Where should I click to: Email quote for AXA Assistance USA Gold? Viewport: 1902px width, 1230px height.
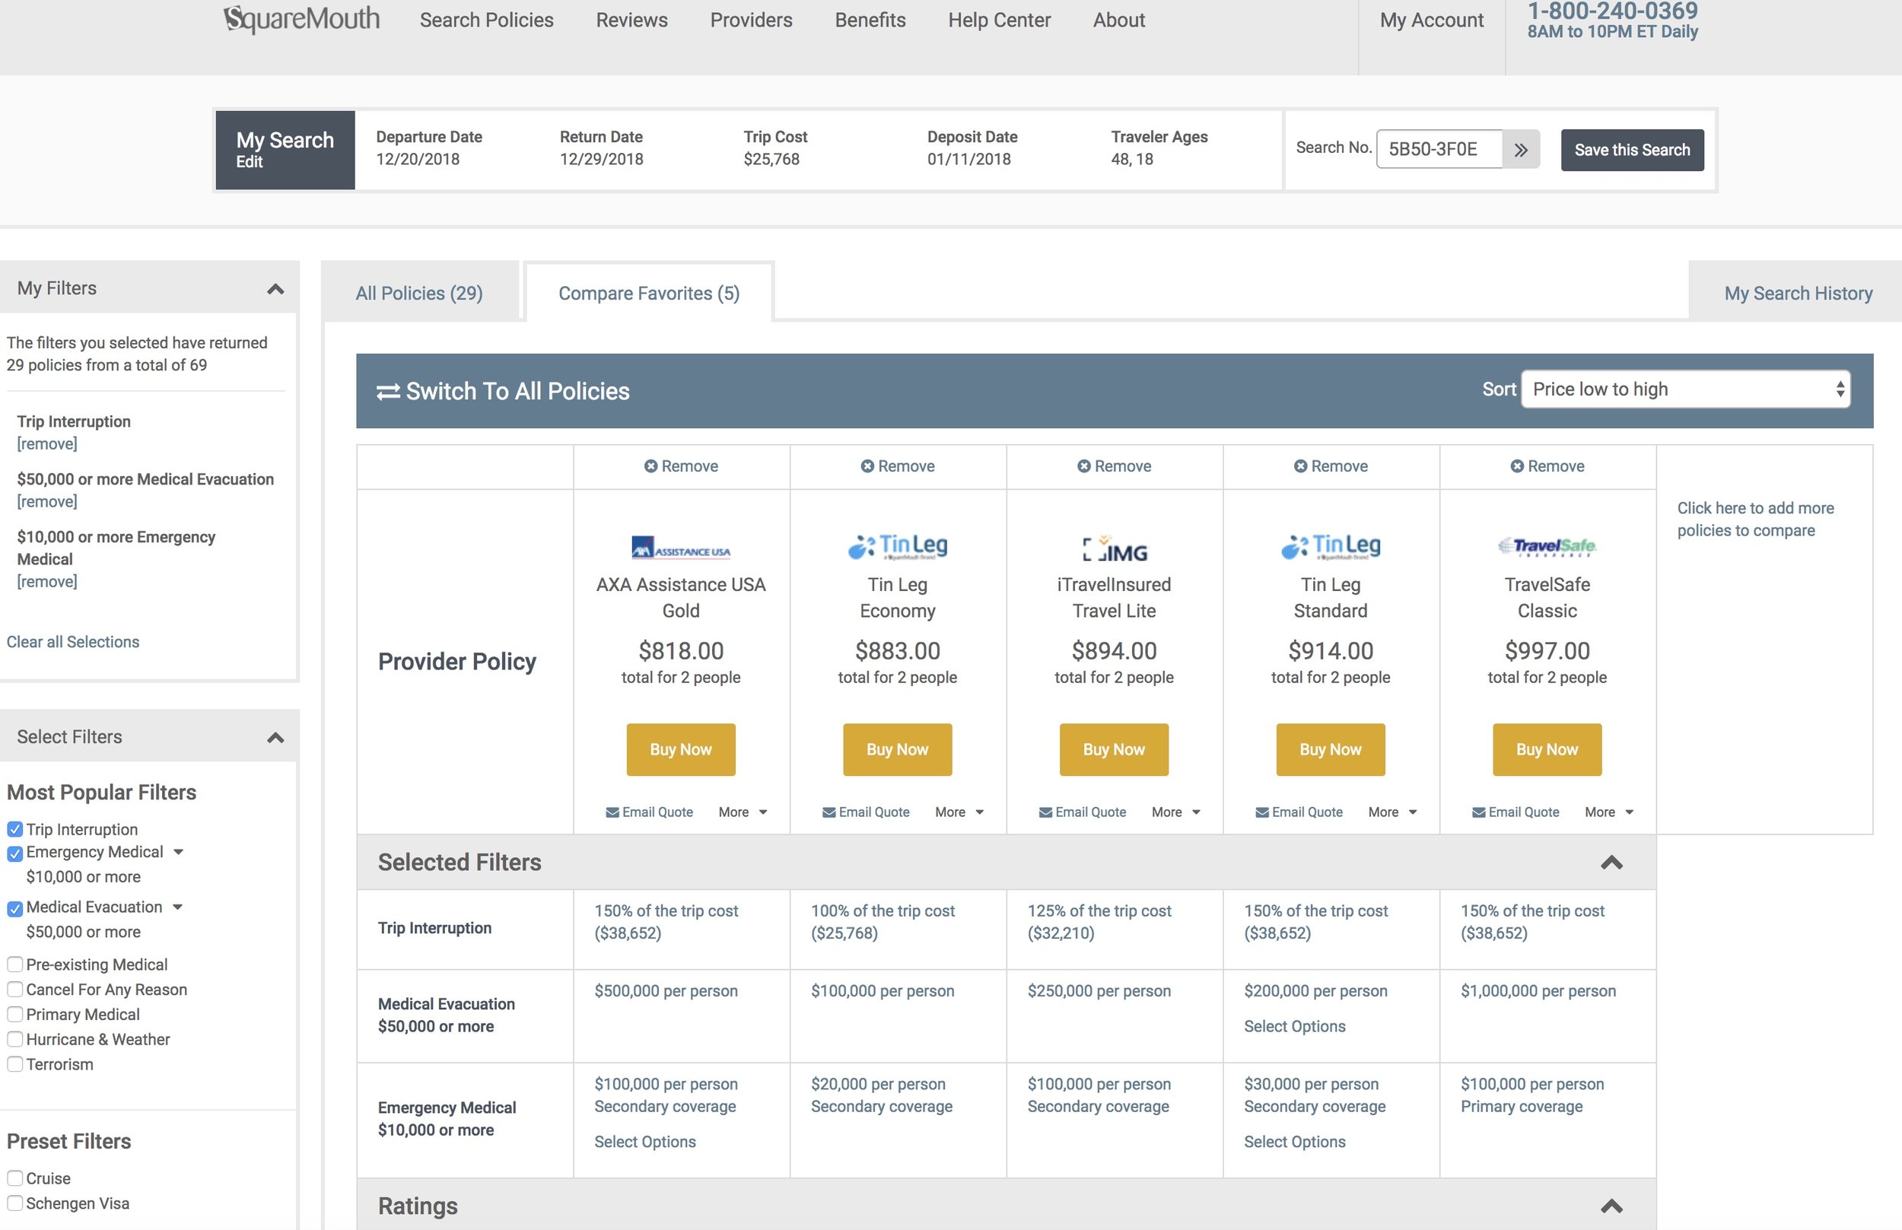pos(650,812)
